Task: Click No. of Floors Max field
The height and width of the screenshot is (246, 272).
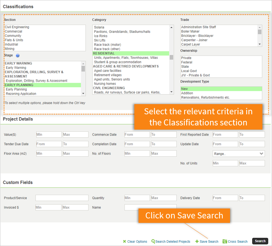Action: (x=164, y=154)
